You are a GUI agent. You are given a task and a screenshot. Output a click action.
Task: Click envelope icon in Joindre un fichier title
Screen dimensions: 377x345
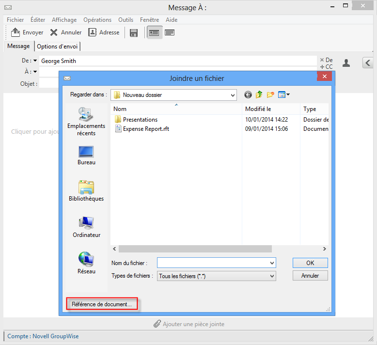click(x=67, y=78)
